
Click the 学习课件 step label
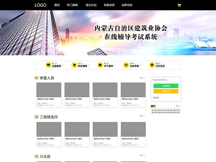coord(108,66)
